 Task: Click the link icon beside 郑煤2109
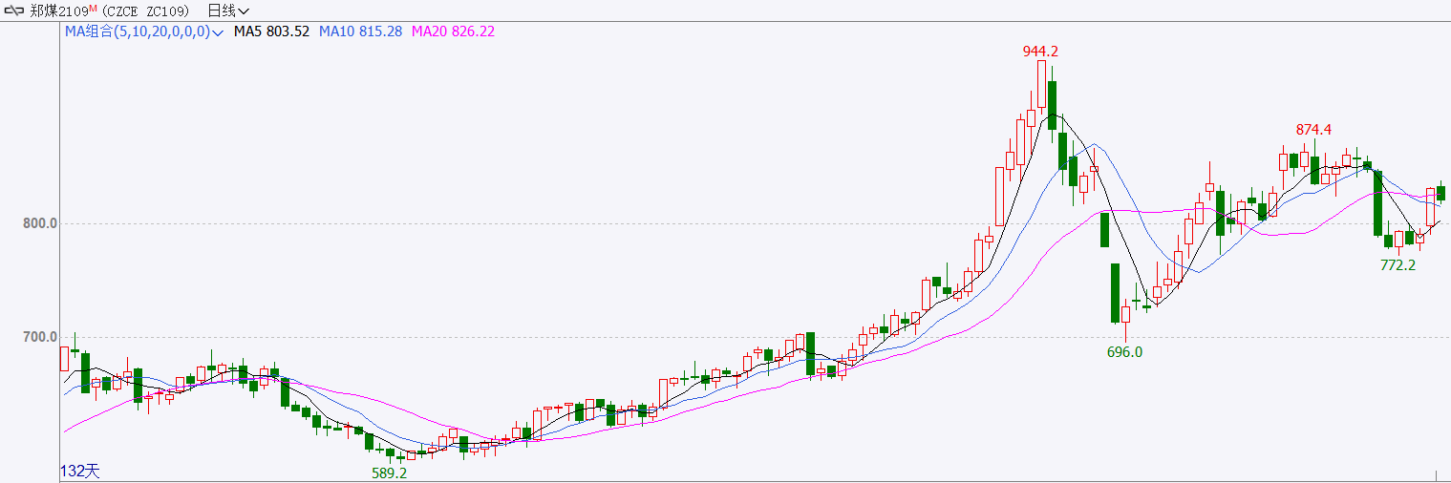[x=16, y=10]
